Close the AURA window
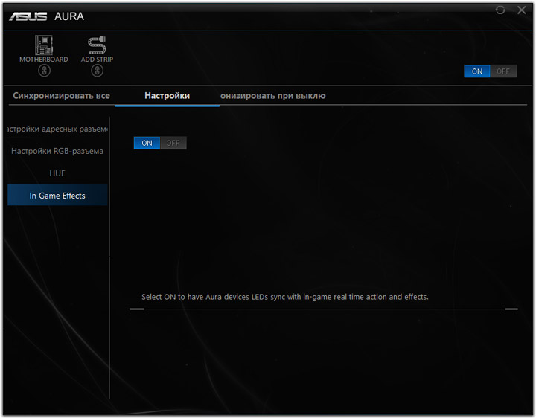This screenshot has height=418, width=536. point(522,10)
